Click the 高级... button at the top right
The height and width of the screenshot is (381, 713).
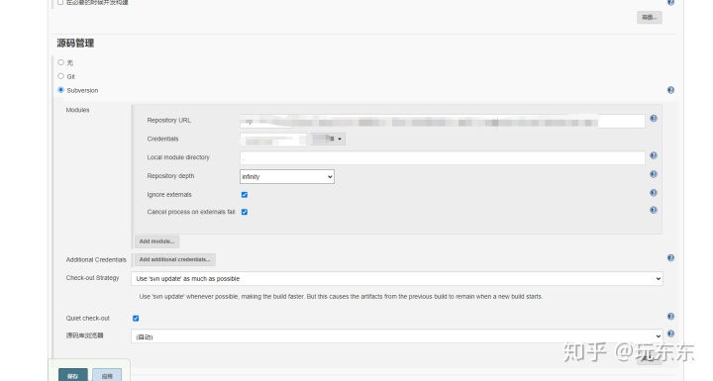(650, 17)
